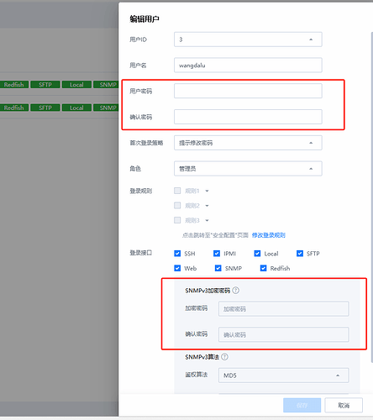The width and height of the screenshot is (373, 420).
Task: Focus the 用户密码 input field
Action: [248, 91]
